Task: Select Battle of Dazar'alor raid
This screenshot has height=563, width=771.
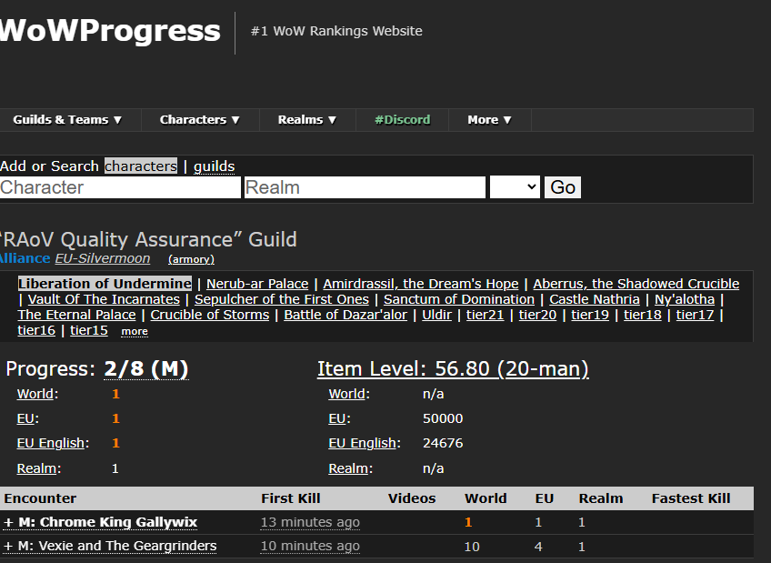Action: pos(345,315)
